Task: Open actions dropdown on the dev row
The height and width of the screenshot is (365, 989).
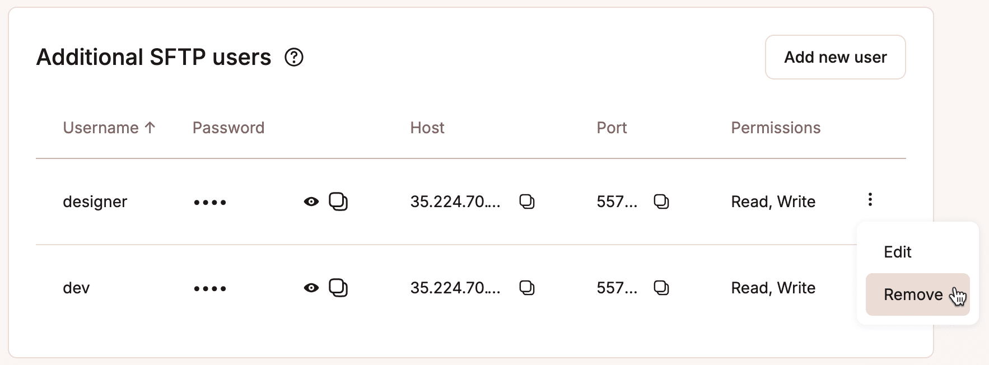Action: (x=869, y=287)
